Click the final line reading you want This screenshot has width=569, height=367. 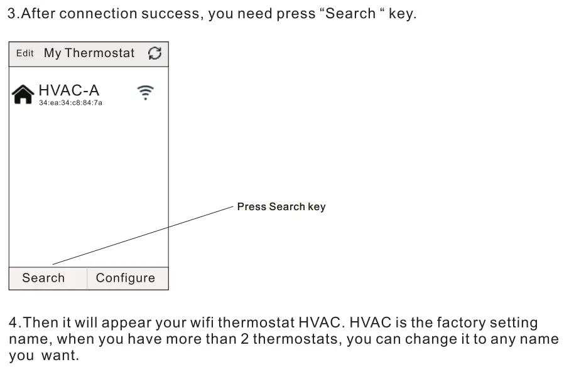pos(44,355)
